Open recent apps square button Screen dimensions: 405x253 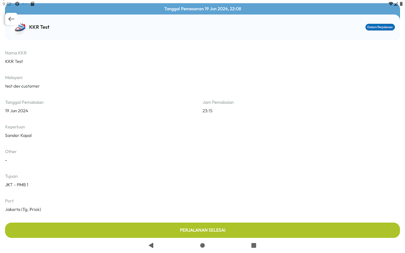[253, 245]
